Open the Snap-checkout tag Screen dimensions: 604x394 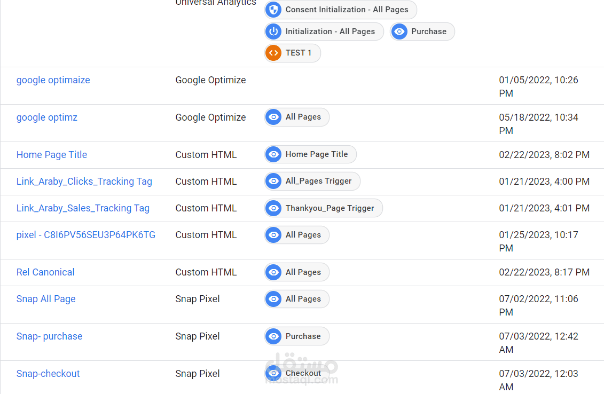[48, 374]
